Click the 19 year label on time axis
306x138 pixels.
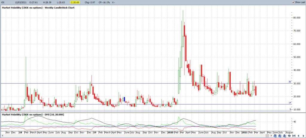[x=95, y=132]
